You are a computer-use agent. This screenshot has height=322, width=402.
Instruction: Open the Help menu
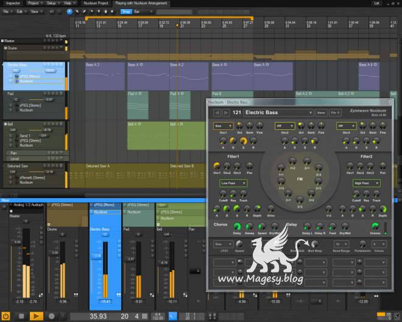pos(69,3)
